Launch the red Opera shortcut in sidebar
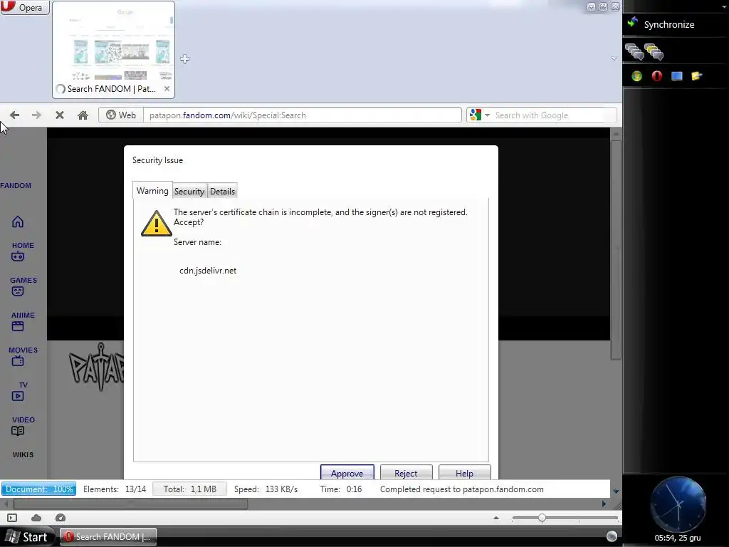This screenshot has height=547, width=729. click(656, 75)
